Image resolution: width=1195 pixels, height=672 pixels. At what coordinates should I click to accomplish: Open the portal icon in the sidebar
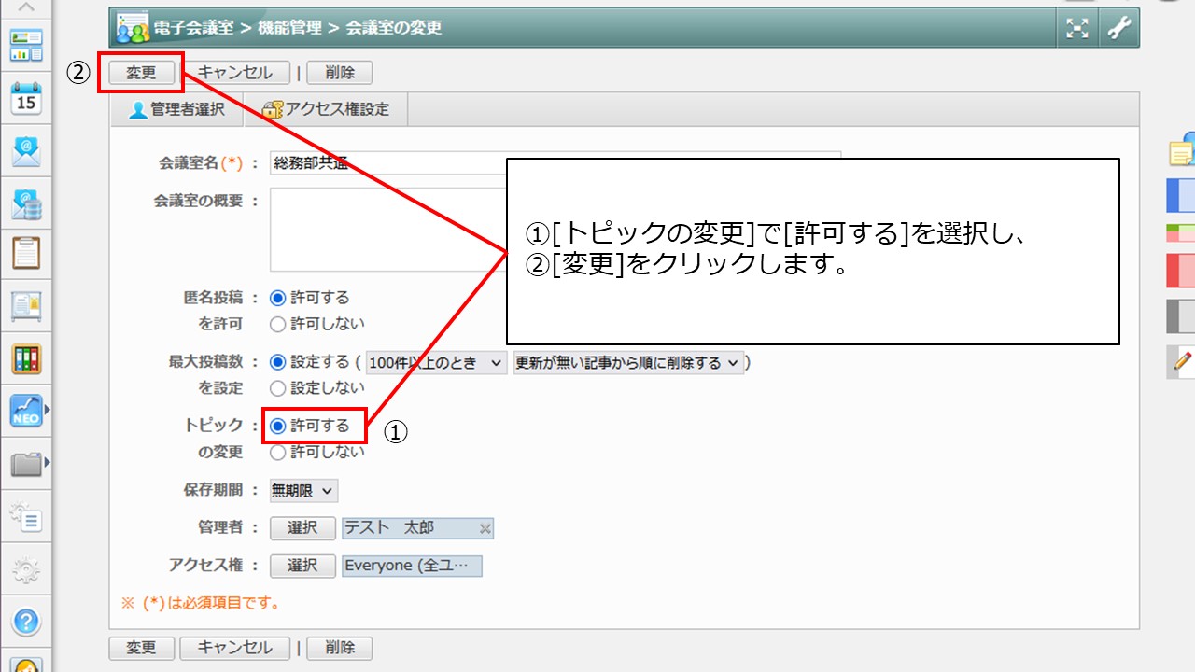tap(26, 46)
